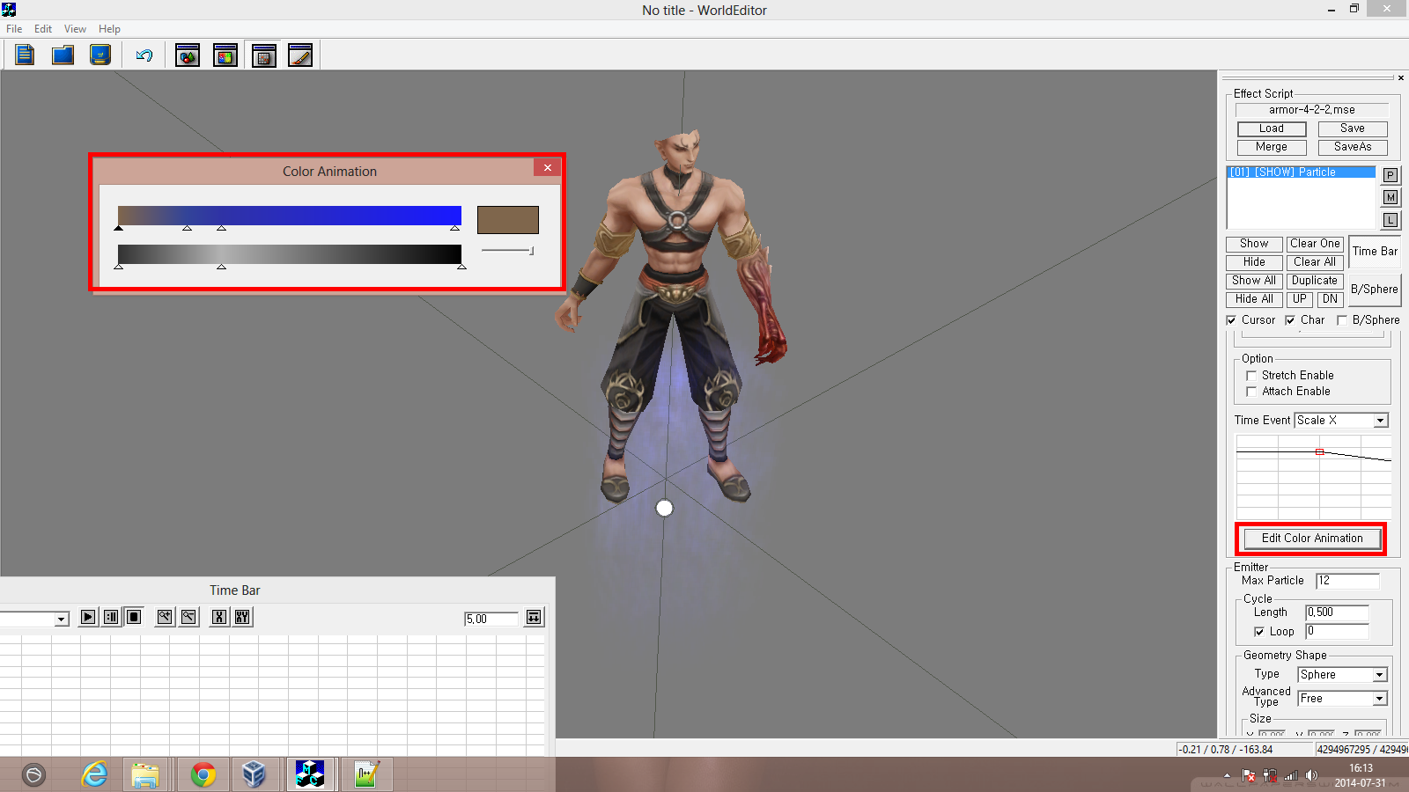Stop the Time Bar playback

click(x=134, y=617)
